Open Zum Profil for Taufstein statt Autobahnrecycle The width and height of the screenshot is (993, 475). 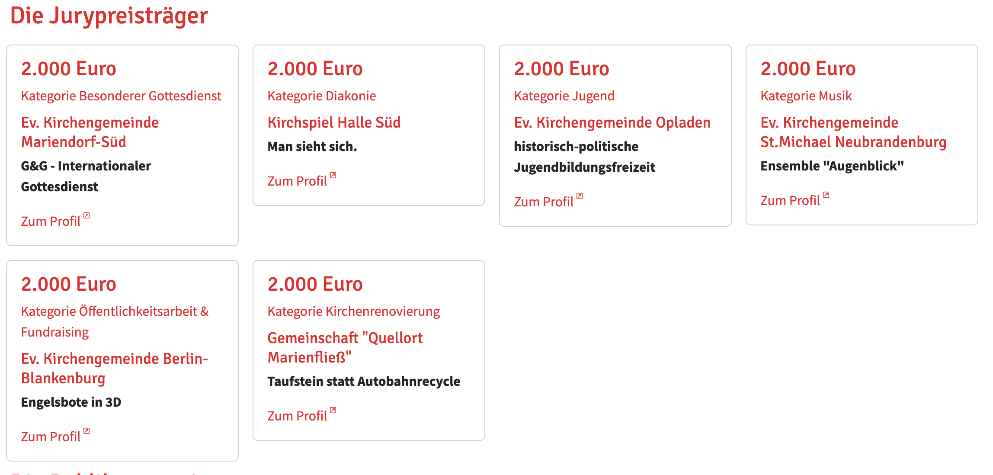click(297, 416)
